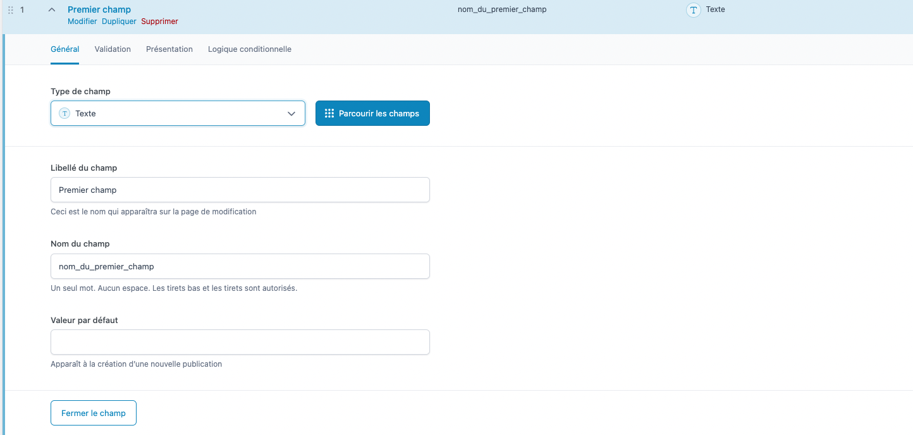The height and width of the screenshot is (435, 913).
Task: Click the Parcourir les champs button
Action: pyautogui.click(x=372, y=114)
